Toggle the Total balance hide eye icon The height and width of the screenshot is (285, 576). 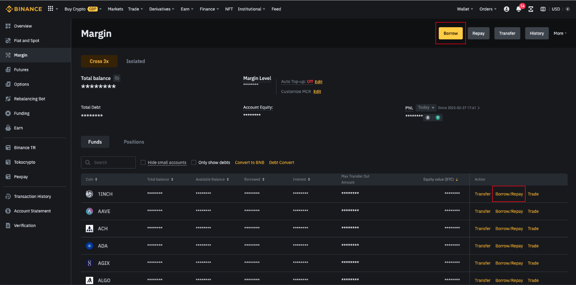[117, 78]
